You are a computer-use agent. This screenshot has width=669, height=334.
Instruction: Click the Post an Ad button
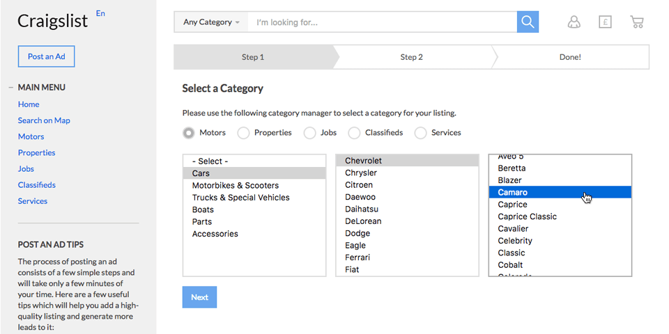click(x=47, y=56)
